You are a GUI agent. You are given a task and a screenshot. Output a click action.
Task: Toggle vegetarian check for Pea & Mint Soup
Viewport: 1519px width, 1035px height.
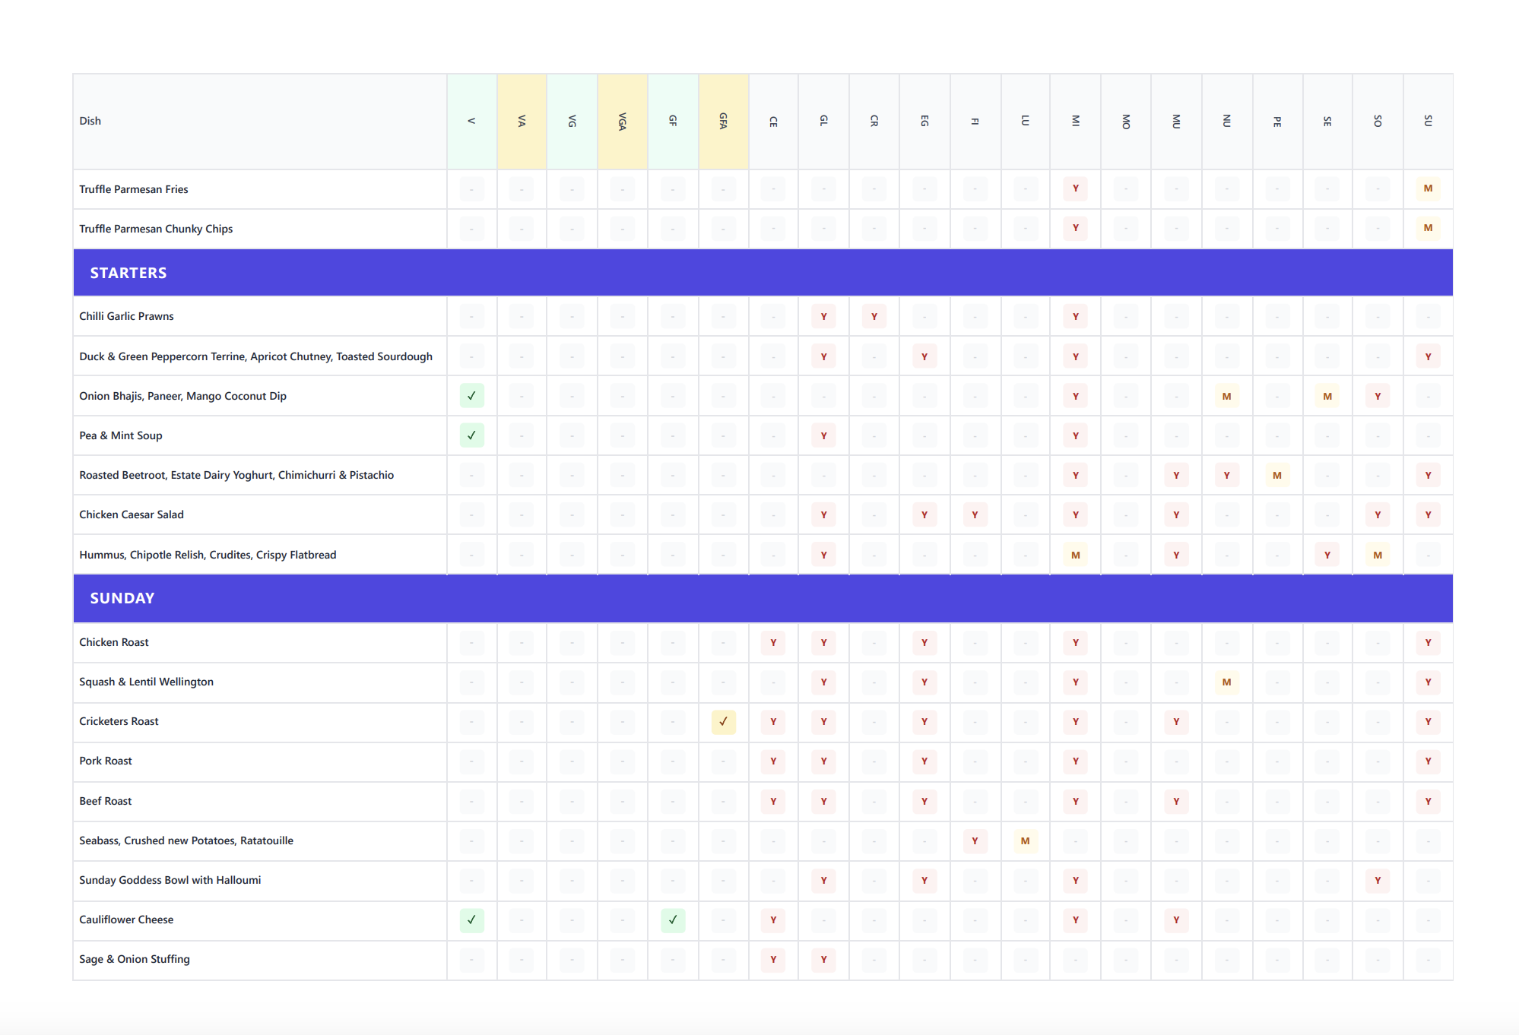(x=471, y=435)
